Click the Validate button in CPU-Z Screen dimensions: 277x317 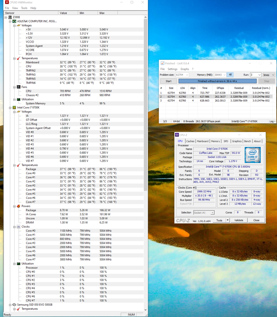pos(239,220)
